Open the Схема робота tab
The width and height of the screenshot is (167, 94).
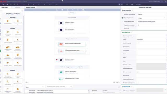31,8
